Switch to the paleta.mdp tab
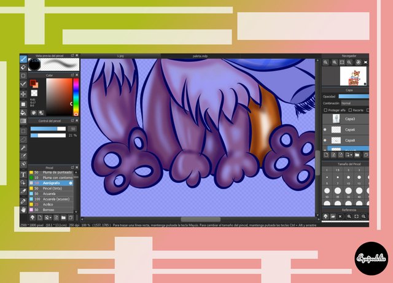 pos(200,56)
